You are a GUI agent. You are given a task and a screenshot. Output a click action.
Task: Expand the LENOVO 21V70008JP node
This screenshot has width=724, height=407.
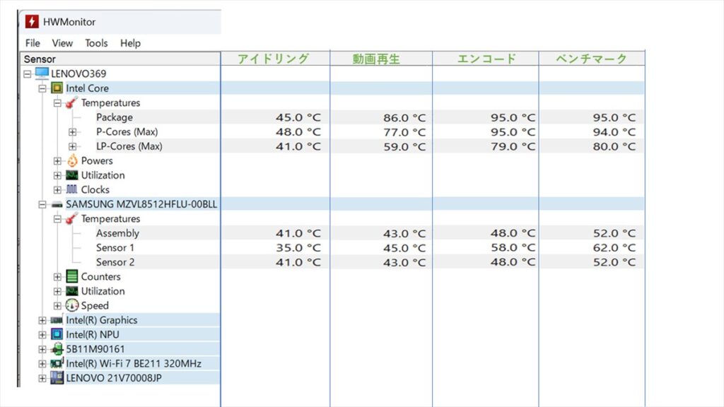(x=42, y=379)
